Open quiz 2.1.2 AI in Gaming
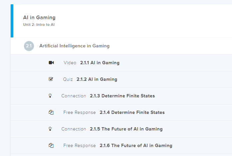232x156 pixels. (x=97, y=79)
